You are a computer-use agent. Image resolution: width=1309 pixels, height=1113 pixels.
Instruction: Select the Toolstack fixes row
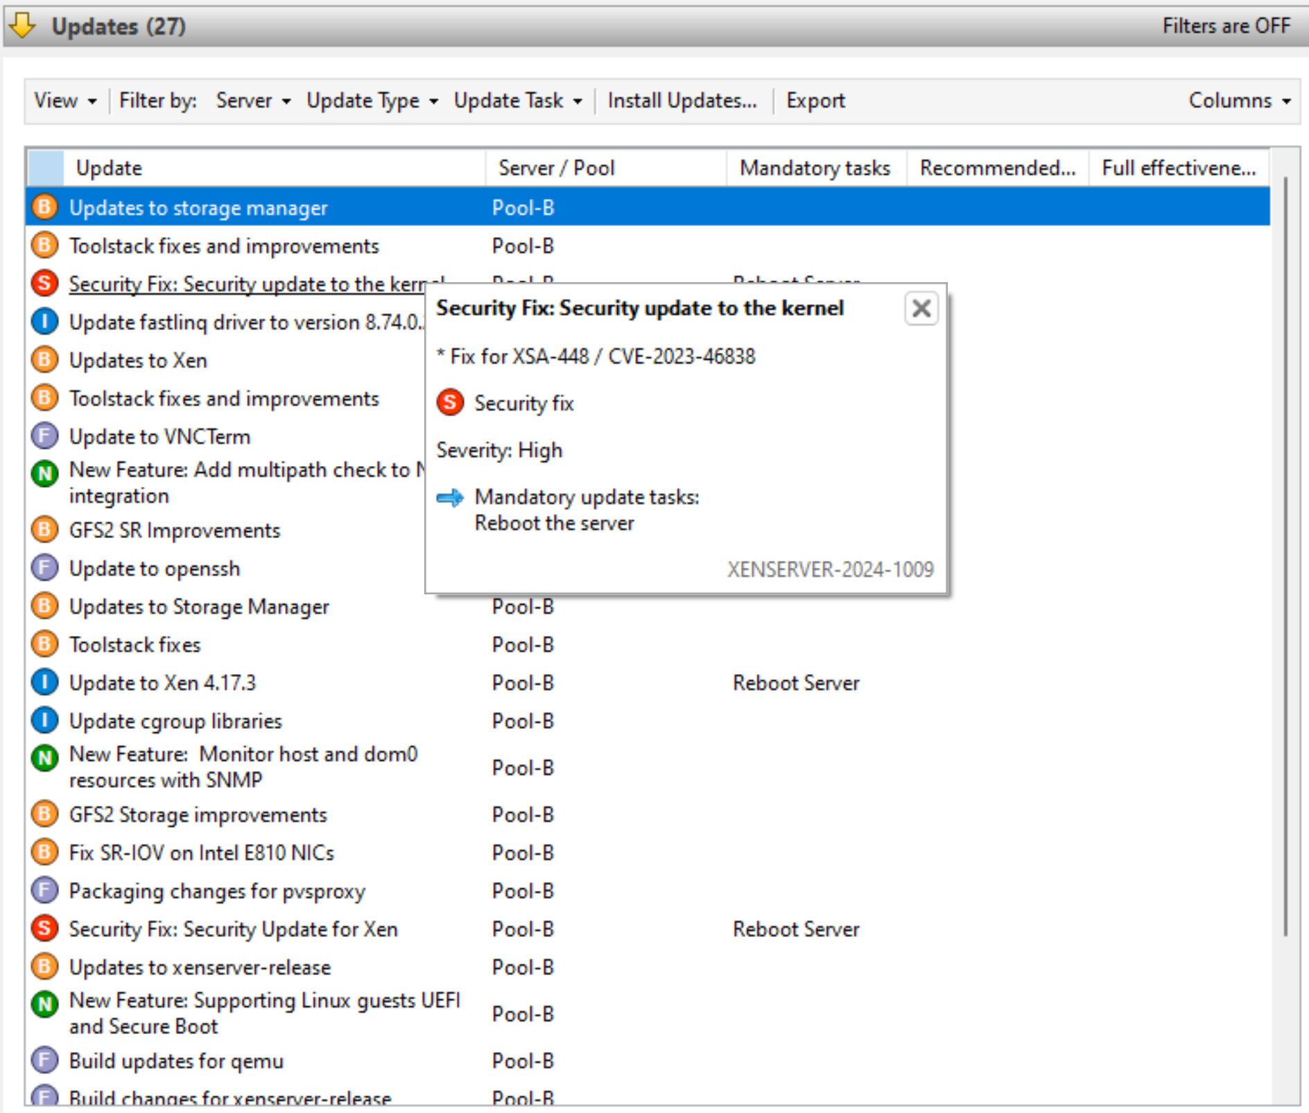coord(648,644)
